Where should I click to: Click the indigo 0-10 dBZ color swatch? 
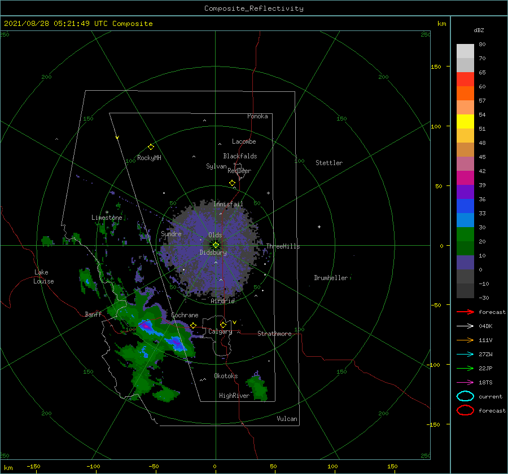tap(465, 263)
